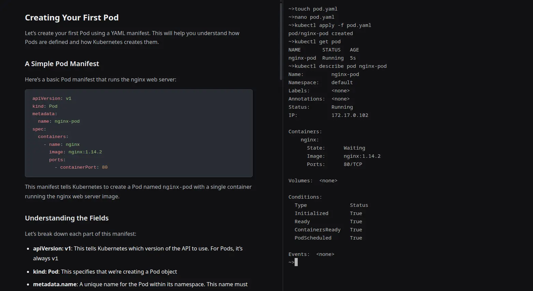Click '- name: nginx' in the code block
Image resolution: width=533 pixels, height=291 pixels.
pyautogui.click(x=61, y=144)
